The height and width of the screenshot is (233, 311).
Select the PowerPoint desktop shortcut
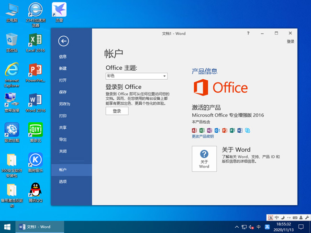pyautogui.click(x=35, y=73)
